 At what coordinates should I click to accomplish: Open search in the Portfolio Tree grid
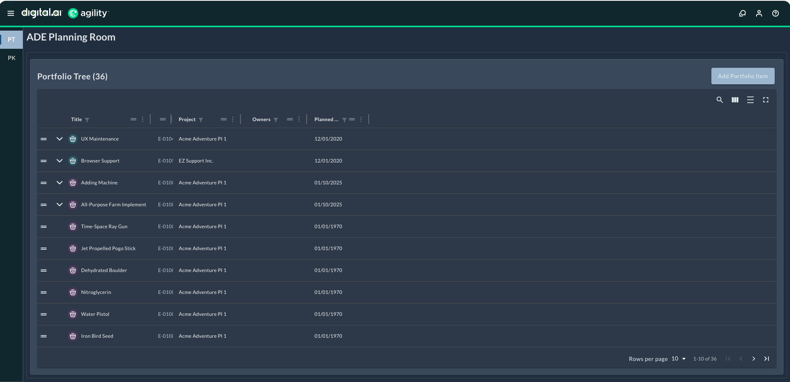click(x=719, y=100)
